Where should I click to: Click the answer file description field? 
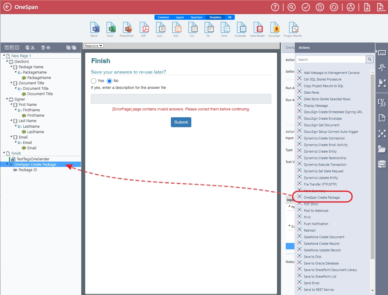181,99
